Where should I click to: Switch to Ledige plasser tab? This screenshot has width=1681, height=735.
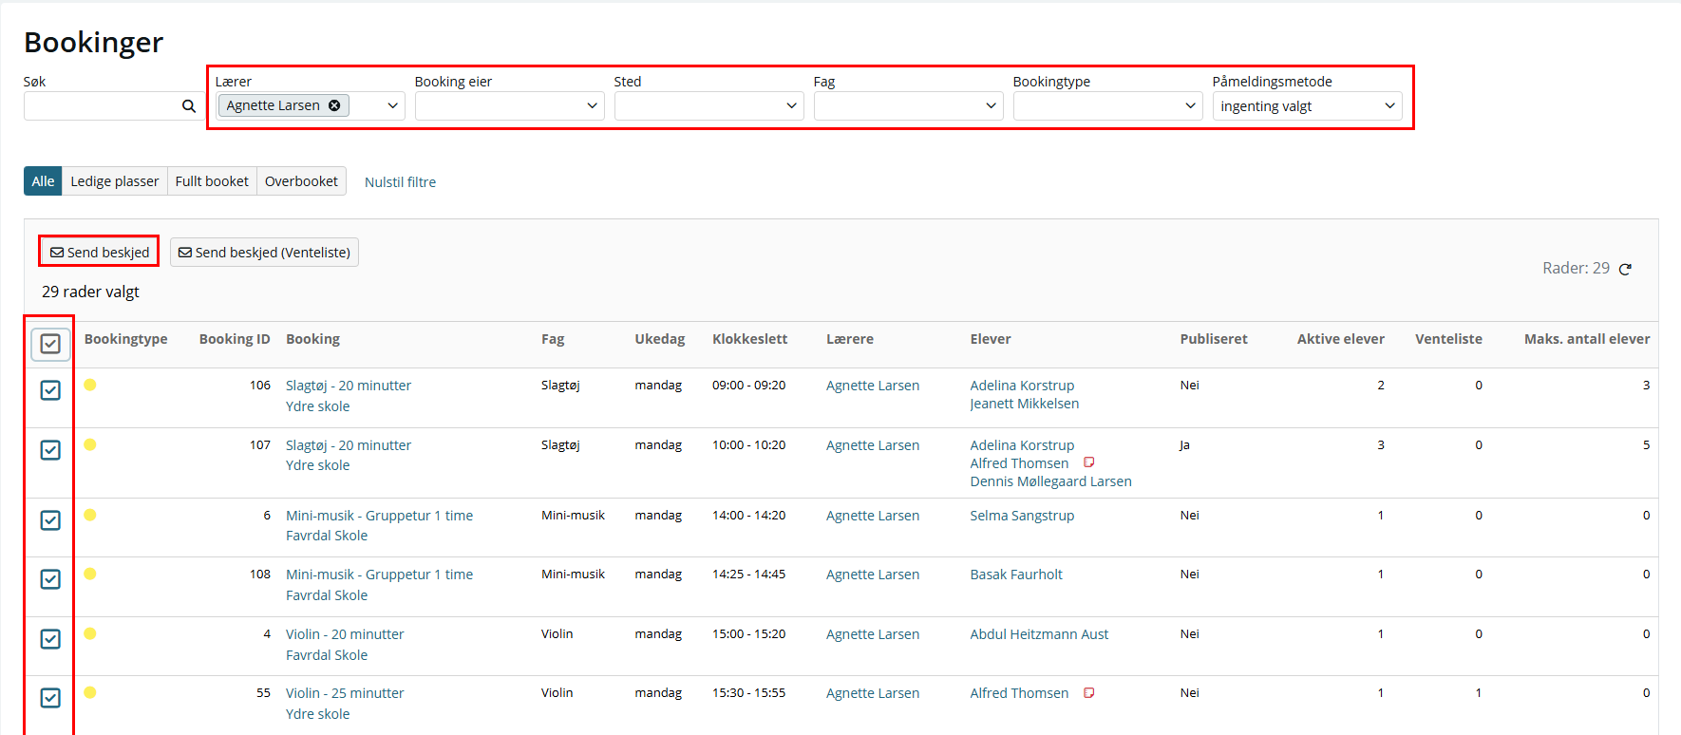[x=115, y=181]
